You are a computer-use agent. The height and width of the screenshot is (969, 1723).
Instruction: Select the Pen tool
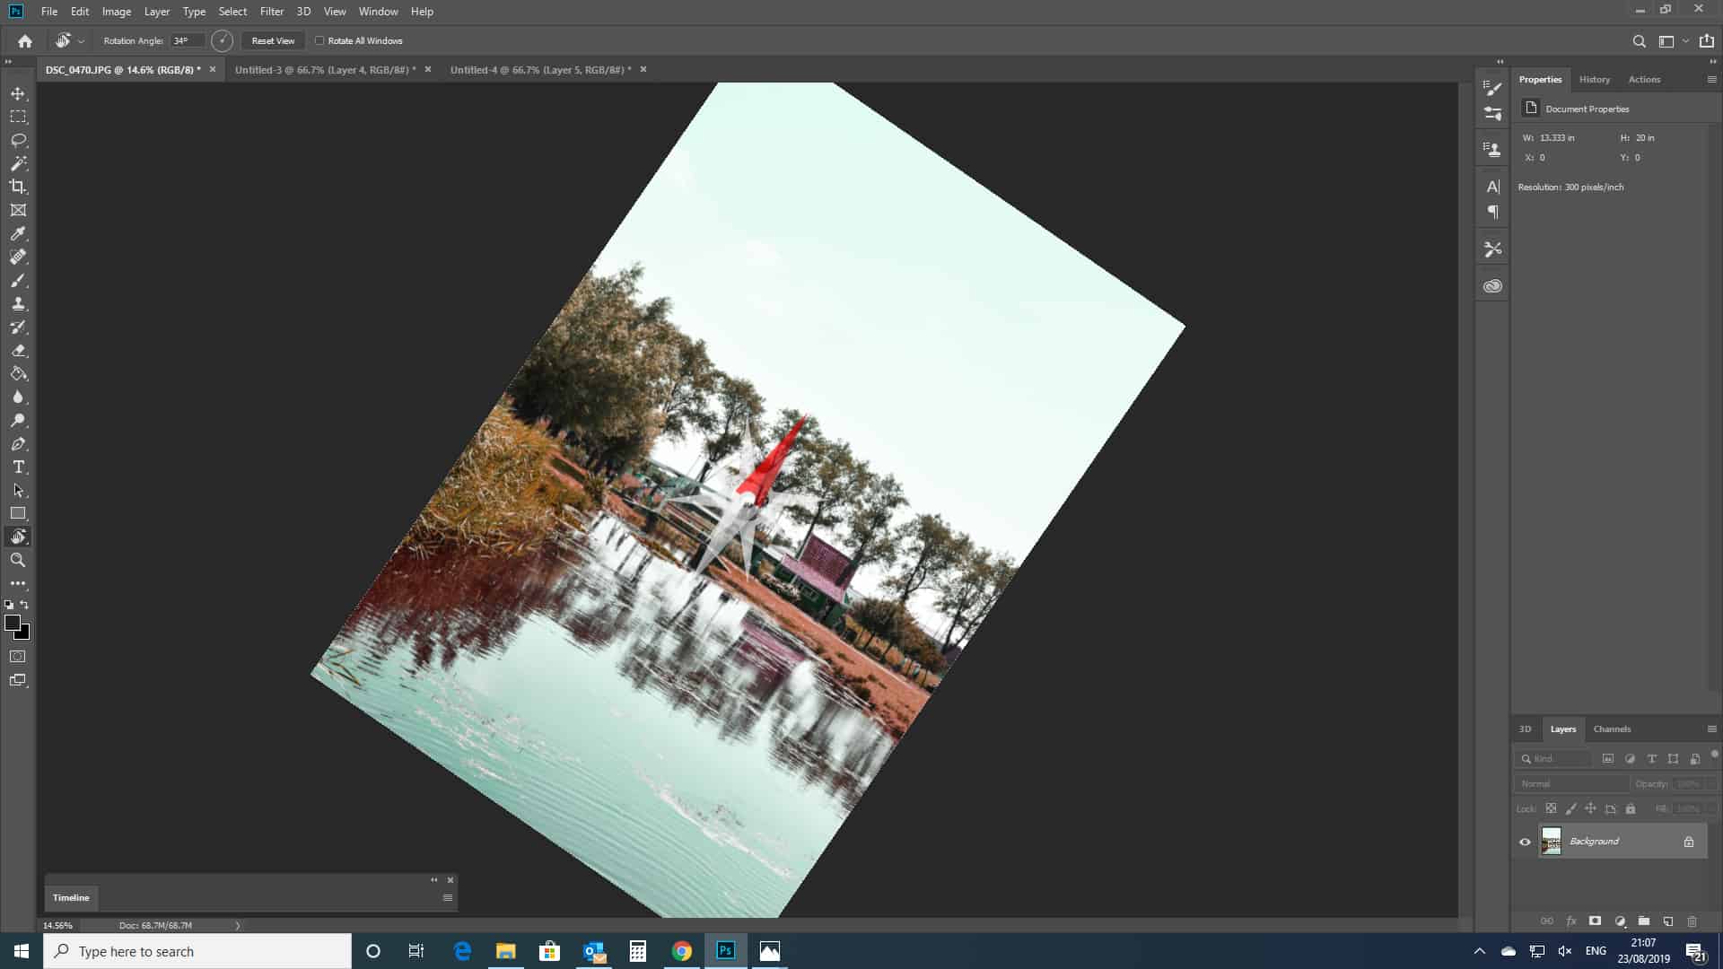(x=18, y=443)
